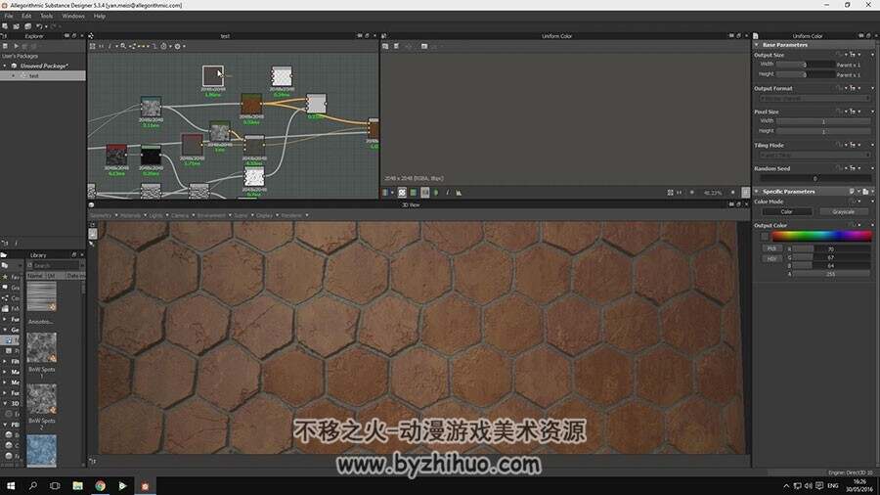Image resolution: width=880 pixels, height=495 pixels.
Task: Open Windows taskbar search
Action: point(32,485)
